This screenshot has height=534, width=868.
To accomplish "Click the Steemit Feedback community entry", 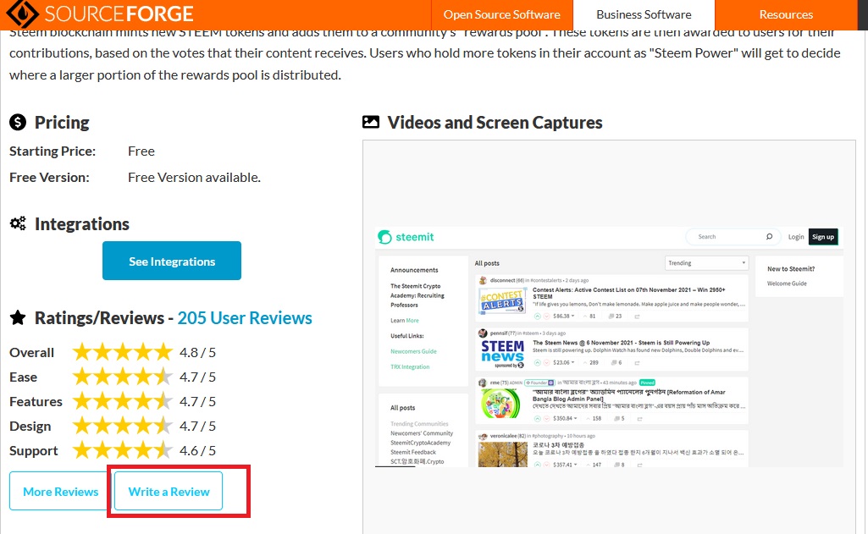I will [x=413, y=452].
